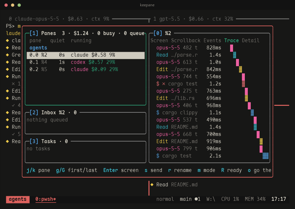Click the W:\ drive status entry
Image resolution: width=295 pixels, height=209 pixels.
click(x=211, y=199)
